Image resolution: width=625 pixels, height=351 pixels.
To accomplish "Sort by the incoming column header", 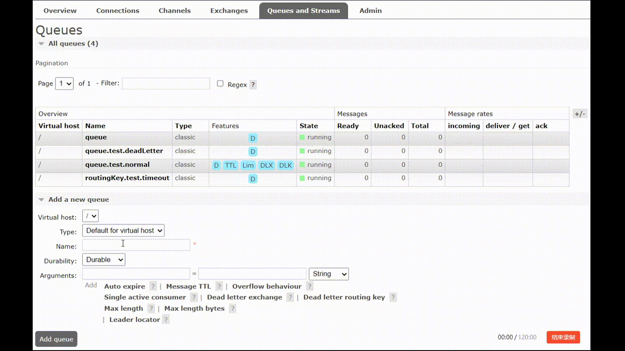I will 464,126.
